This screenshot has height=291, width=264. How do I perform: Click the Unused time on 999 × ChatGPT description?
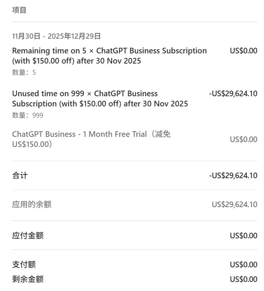(x=100, y=99)
